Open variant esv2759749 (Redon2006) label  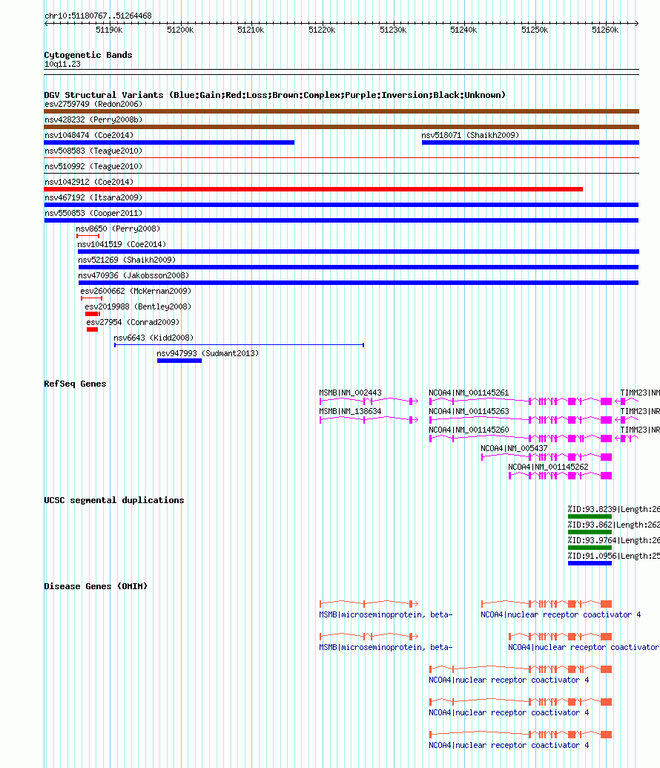tap(93, 105)
